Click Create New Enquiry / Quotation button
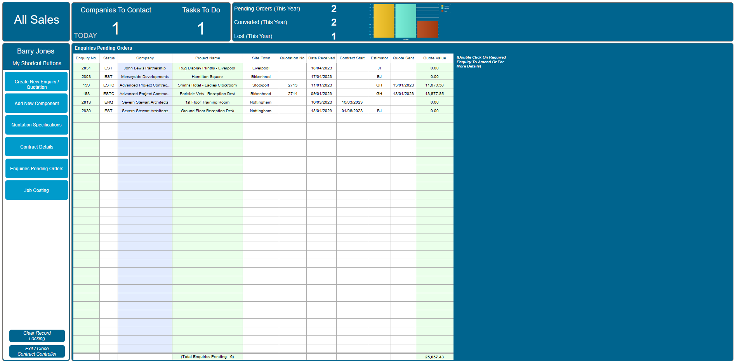The height and width of the screenshot is (363, 735). 36,82
